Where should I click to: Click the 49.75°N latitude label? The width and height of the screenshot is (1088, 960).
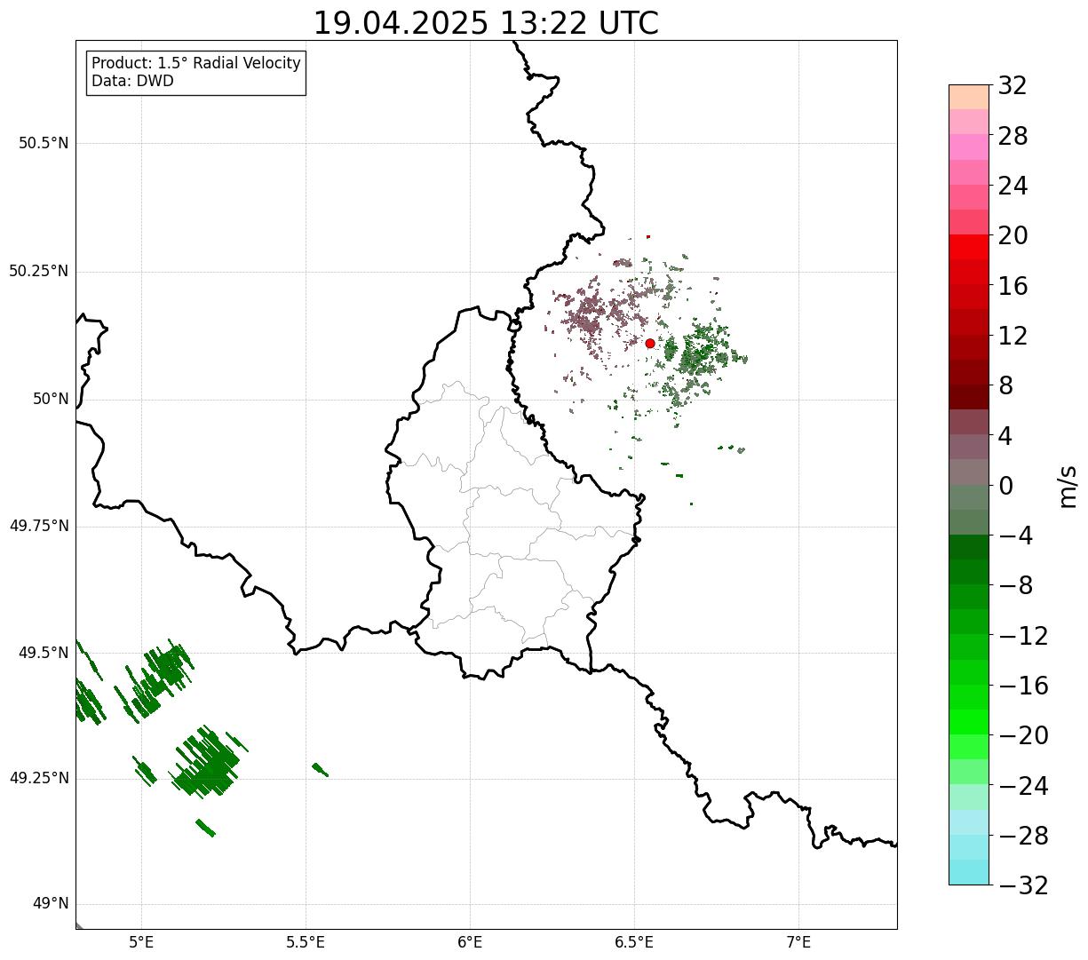point(39,526)
